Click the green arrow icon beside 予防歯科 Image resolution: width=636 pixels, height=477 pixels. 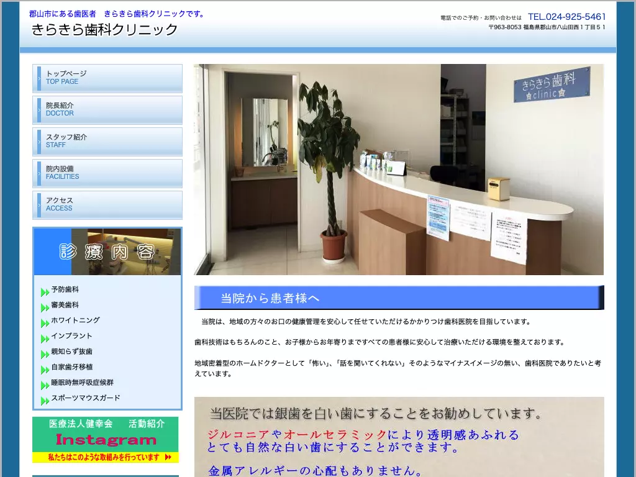tap(45, 292)
